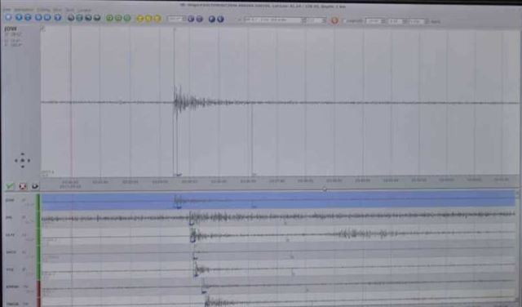The image size is (522, 307).
Task: Click the first green round toolbar icon
Action: (109, 18)
